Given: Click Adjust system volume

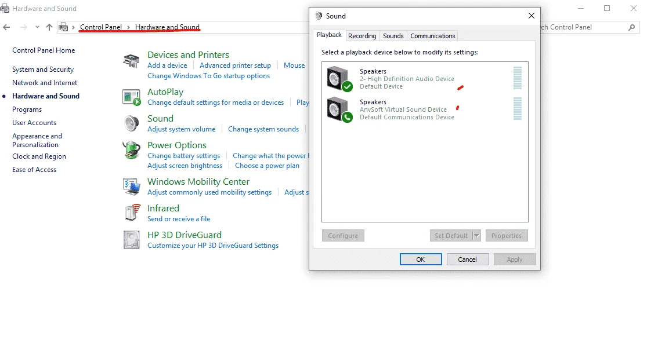Looking at the screenshot, I should tap(181, 129).
